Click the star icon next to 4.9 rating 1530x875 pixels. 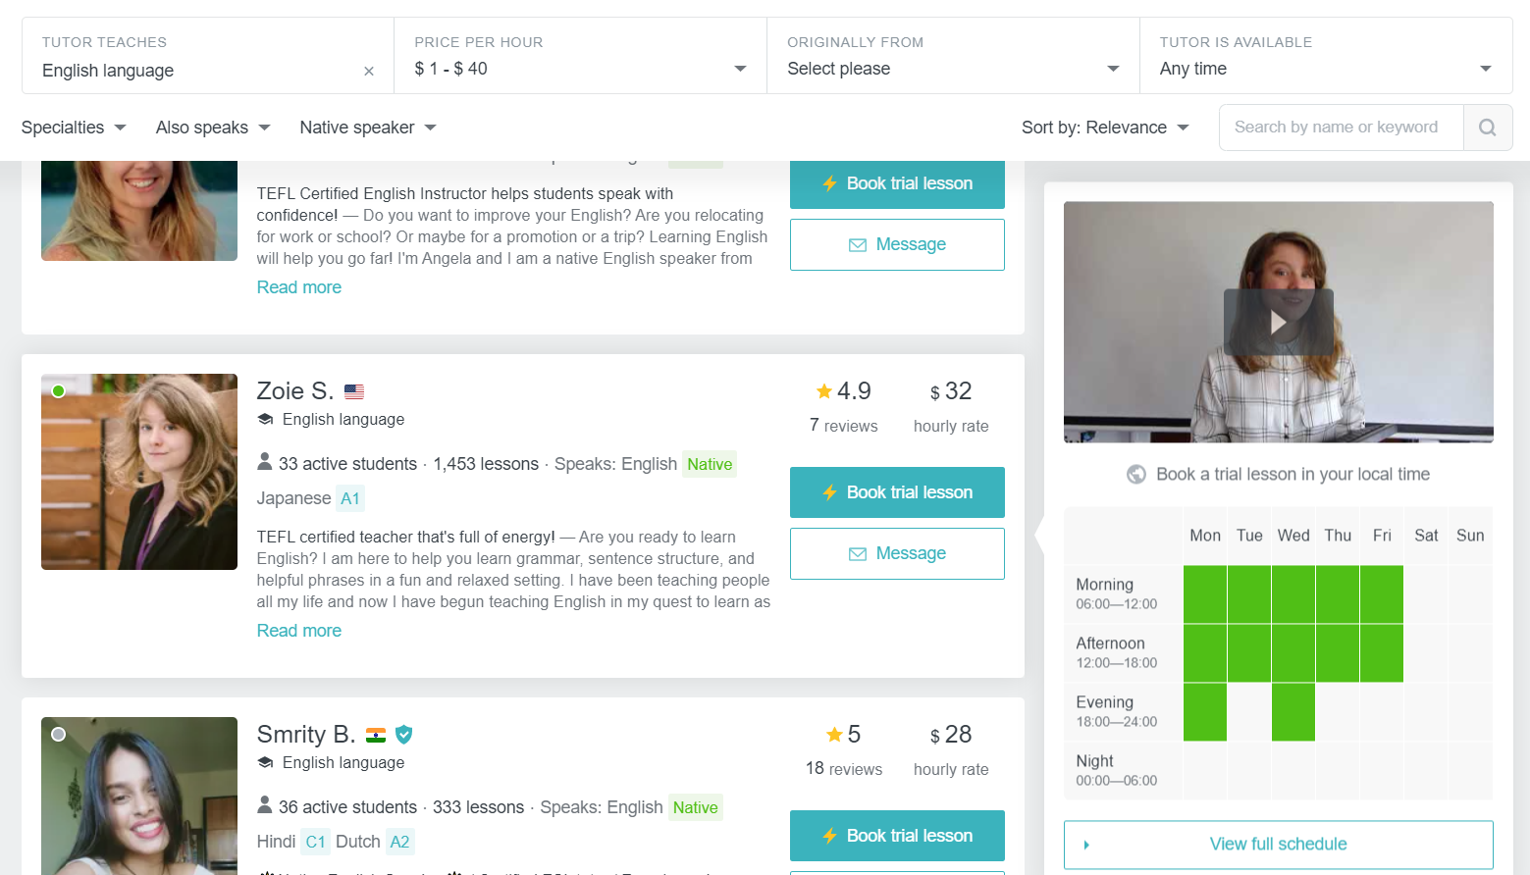click(x=824, y=391)
